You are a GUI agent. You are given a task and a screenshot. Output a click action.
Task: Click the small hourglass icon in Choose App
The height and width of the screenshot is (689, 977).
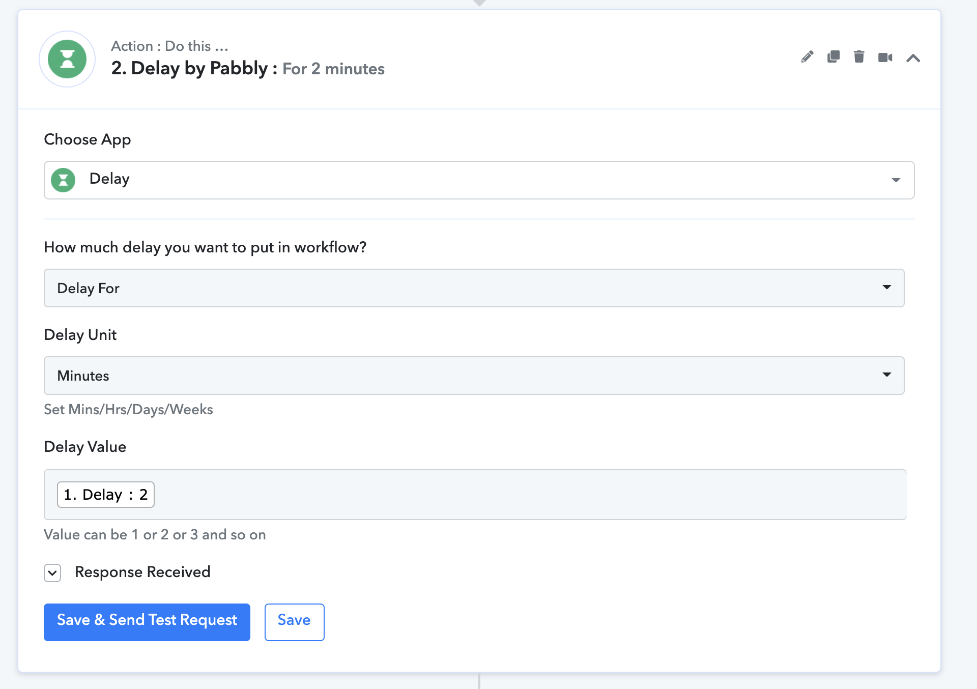coord(63,180)
